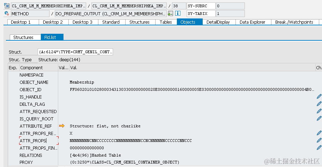
Task: Click pencil icon in ATTR_PROPS_FIN… row
Action: pyautogui.click(x=319, y=148)
